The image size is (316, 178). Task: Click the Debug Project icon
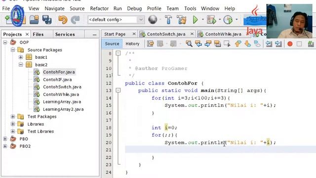tap(211, 20)
